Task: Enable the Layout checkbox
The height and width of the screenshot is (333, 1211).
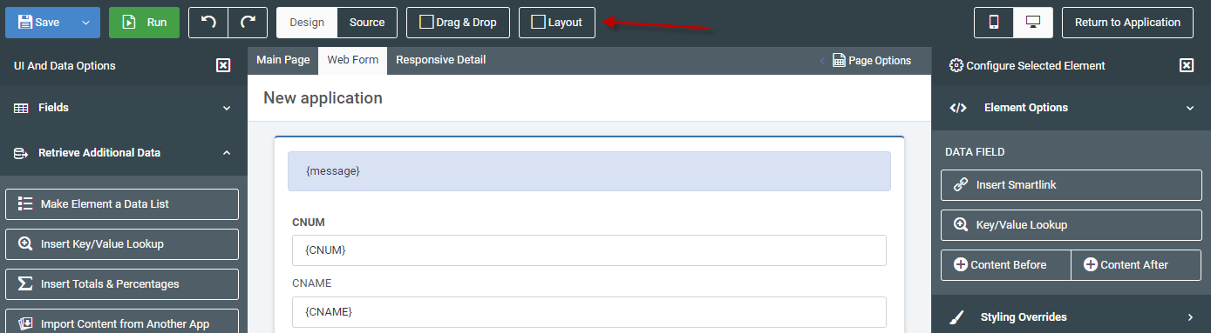Action: tap(539, 23)
